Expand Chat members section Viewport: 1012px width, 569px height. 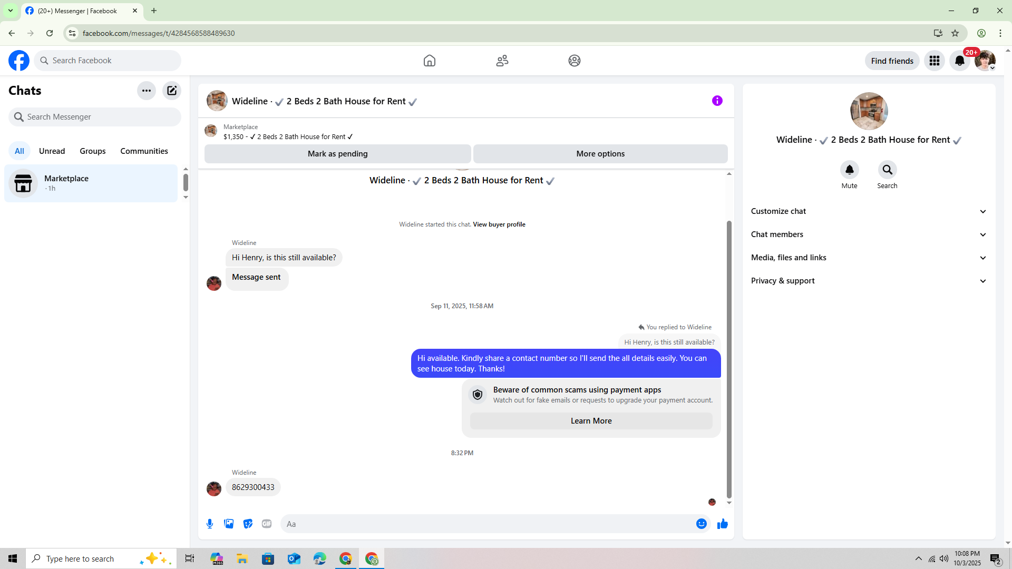[x=869, y=234]
